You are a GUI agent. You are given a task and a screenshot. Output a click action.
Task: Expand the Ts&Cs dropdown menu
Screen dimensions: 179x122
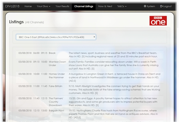pos(122,6)
